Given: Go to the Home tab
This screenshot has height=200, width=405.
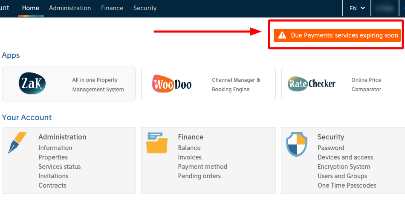Looking at the screenshot, I should pos(30,8).
